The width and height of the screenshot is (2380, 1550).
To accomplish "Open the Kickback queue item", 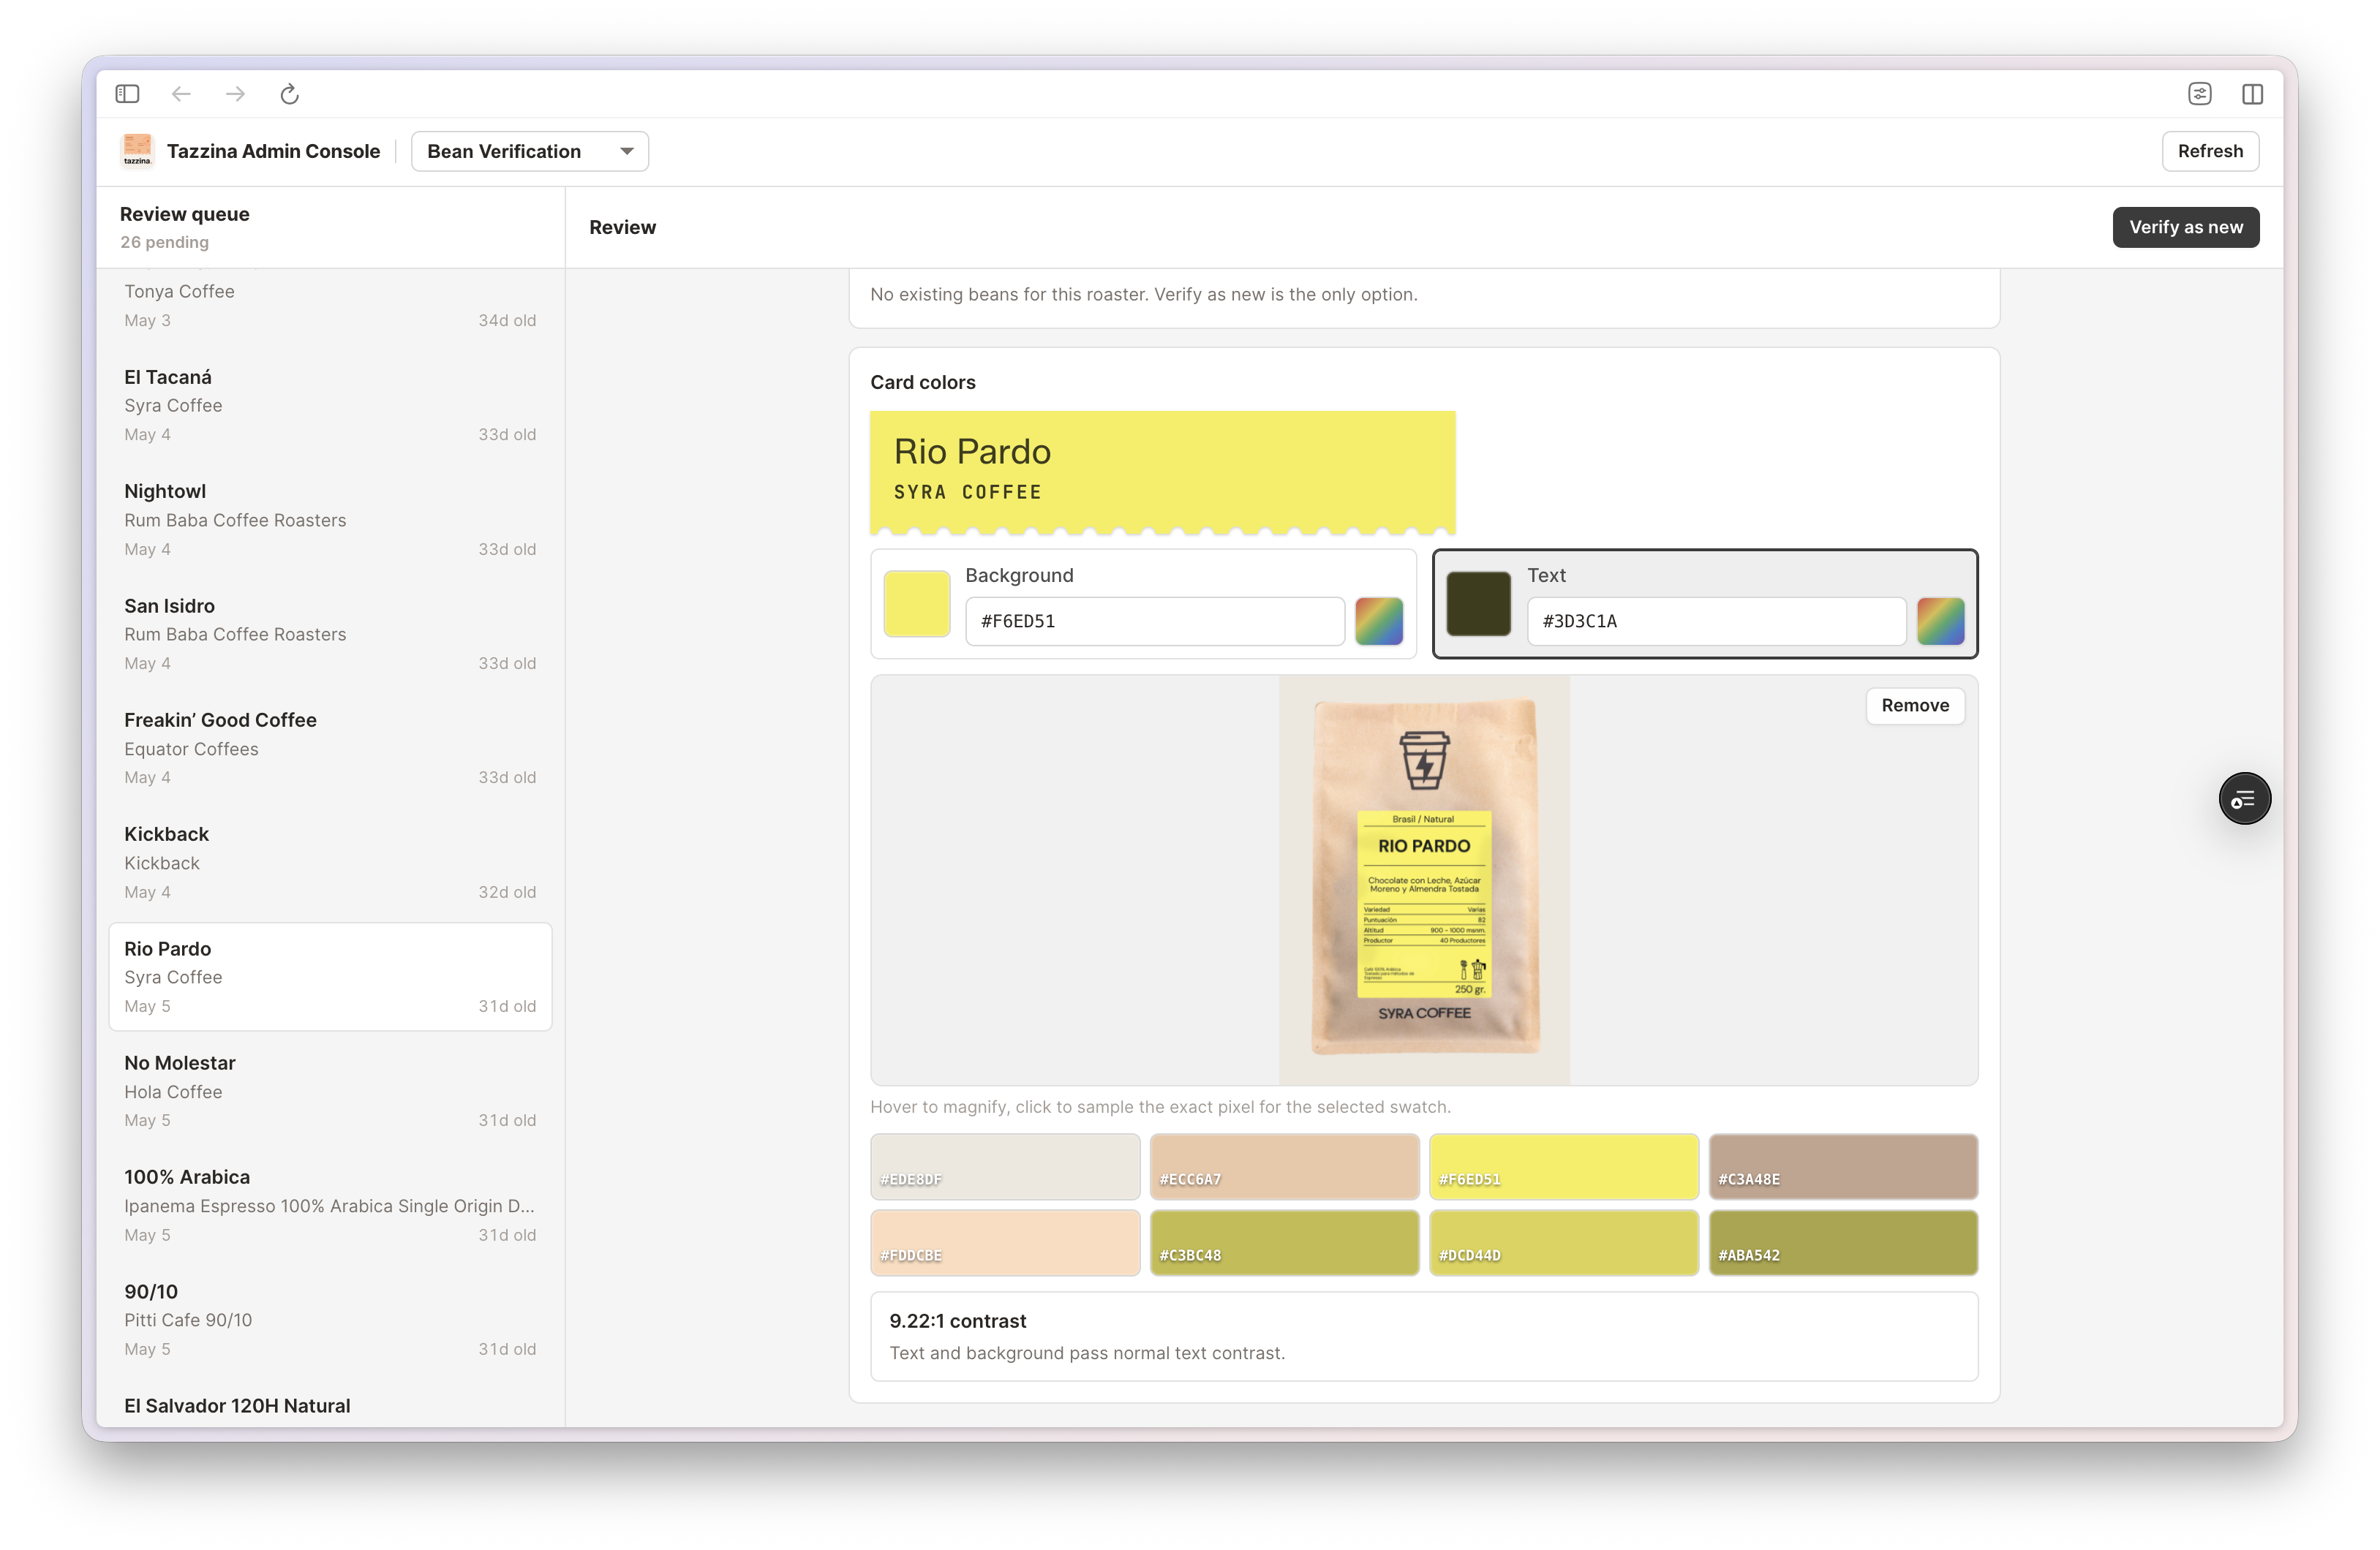I will pos(330,863).
